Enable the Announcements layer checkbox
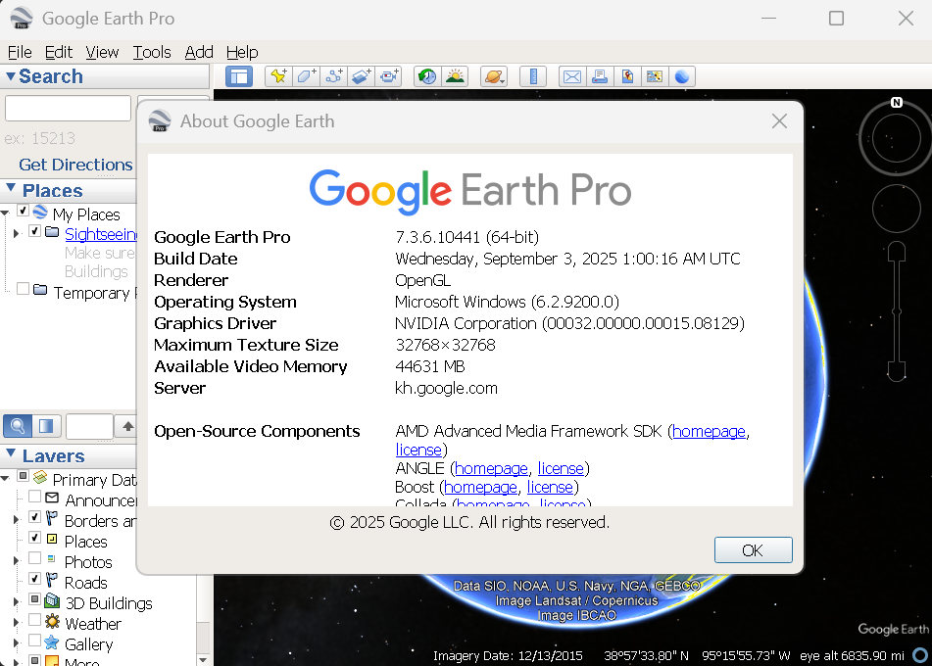Viewport: 932px width, 666px height. pyautogui.click(x=35, y=497)
